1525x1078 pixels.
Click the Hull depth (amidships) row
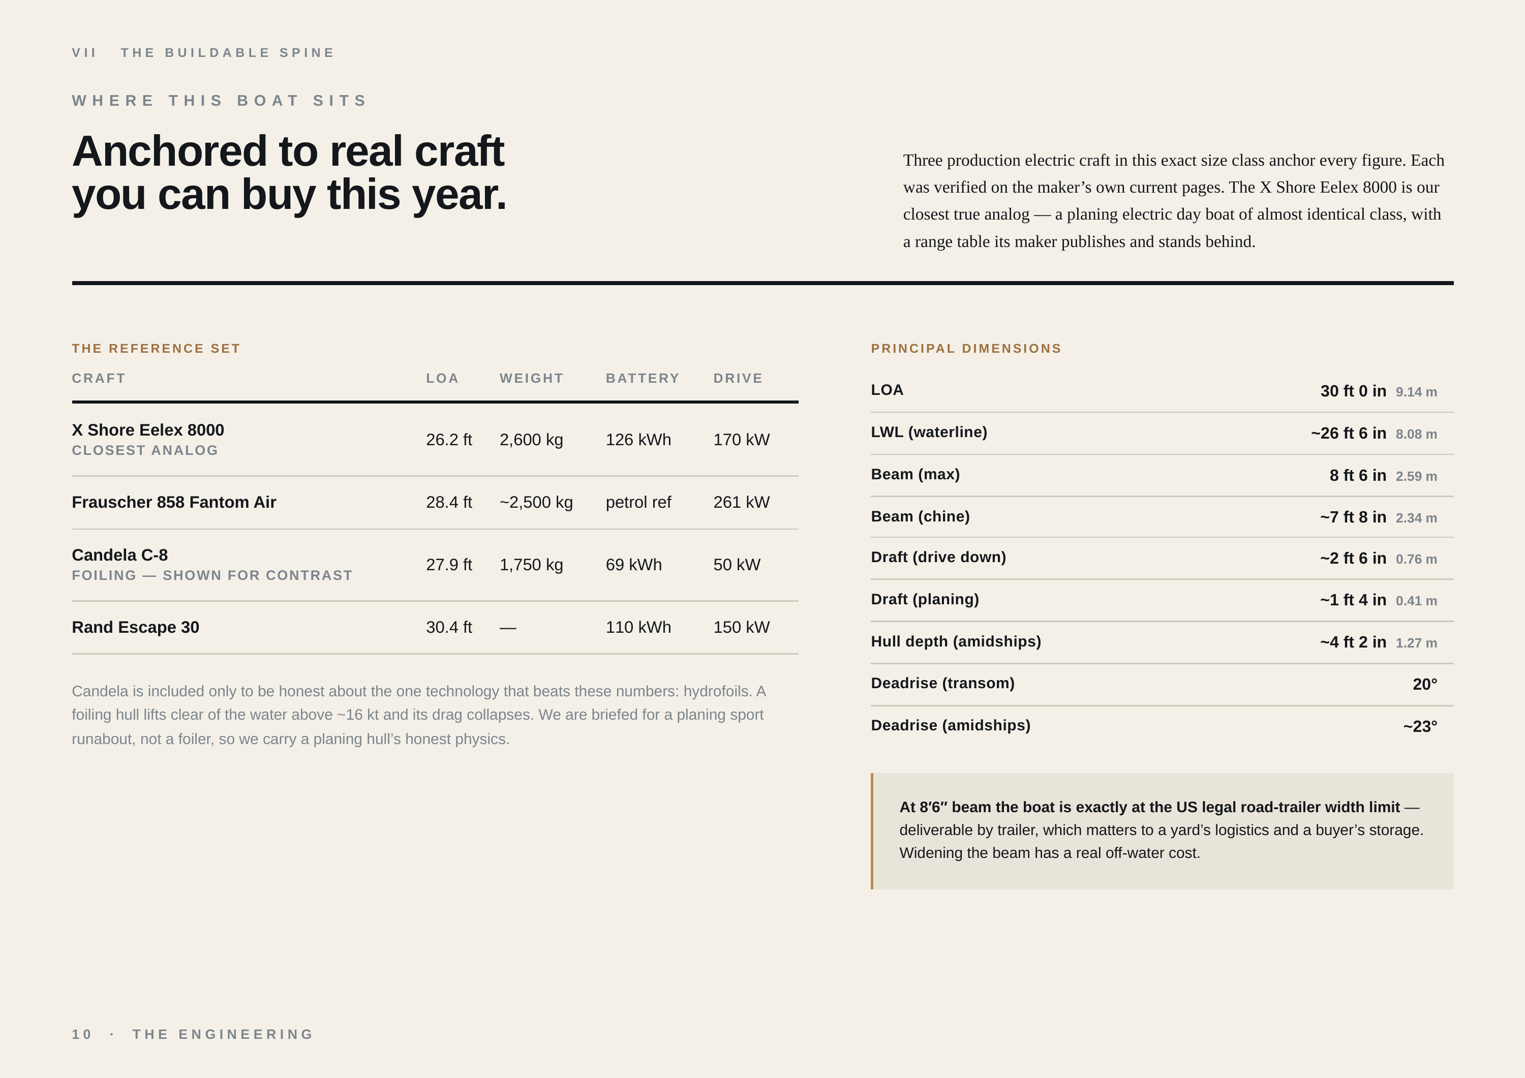tap(1162, 642)
